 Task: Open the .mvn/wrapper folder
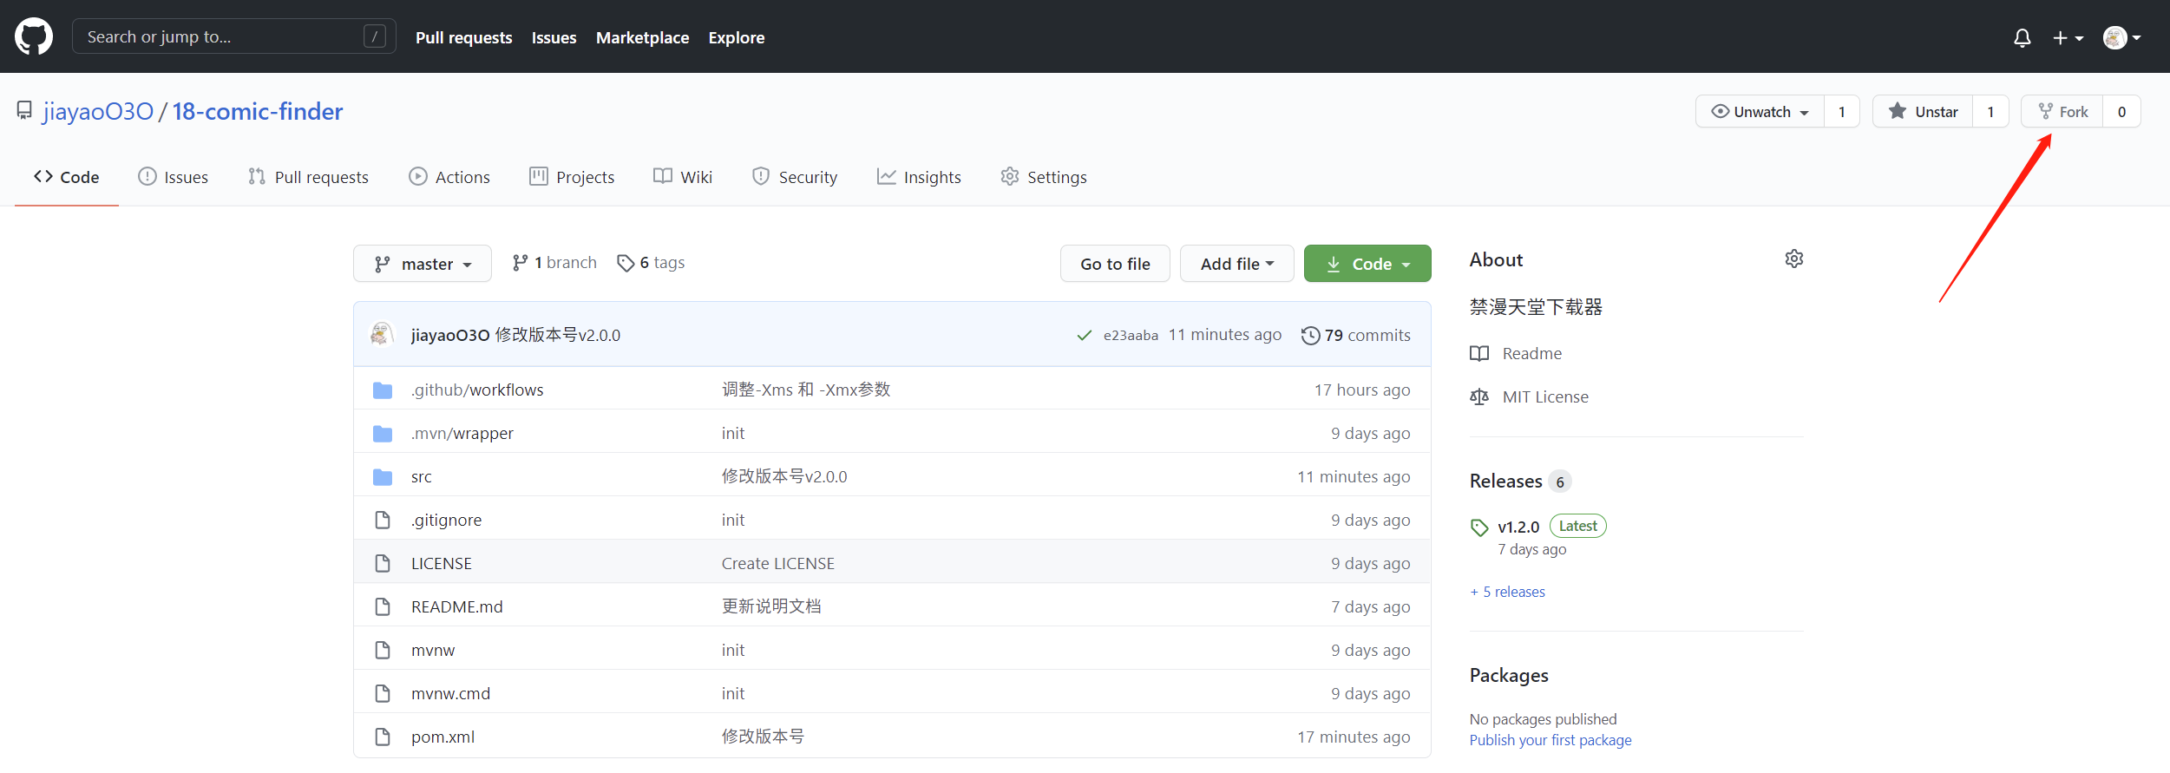click(462, 433)
